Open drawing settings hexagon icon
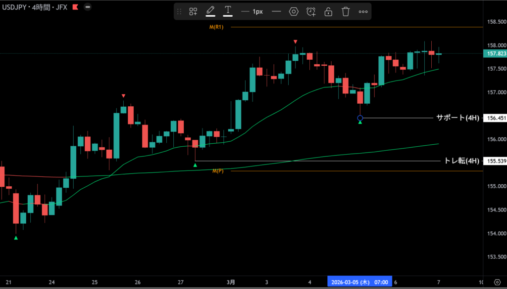 point(294,11)
